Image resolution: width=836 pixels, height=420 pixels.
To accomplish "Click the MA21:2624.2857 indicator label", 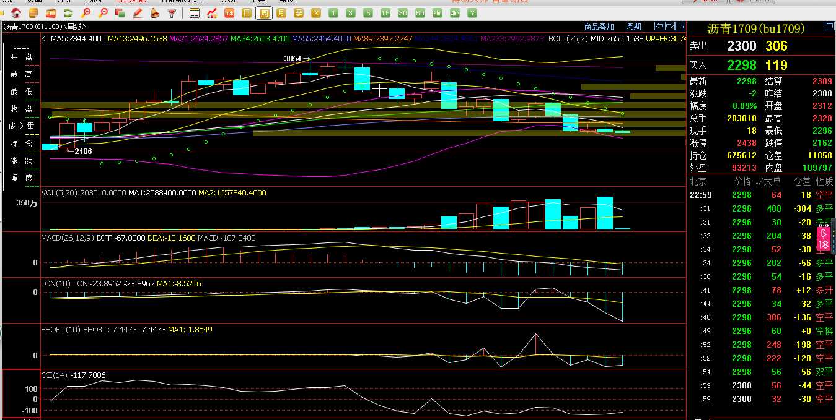I will [x=199, y=38].
